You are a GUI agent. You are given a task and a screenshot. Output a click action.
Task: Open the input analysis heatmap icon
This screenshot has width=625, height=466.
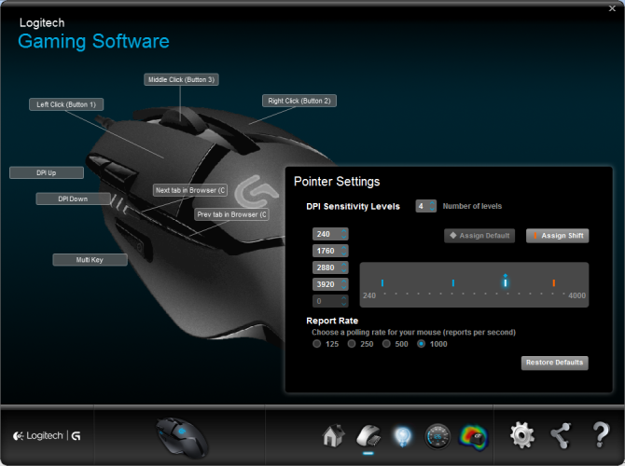pyautogui.click(x=474, y=437)
